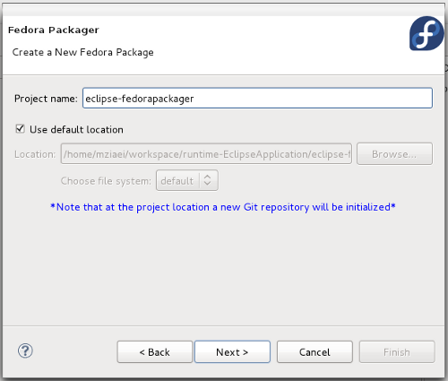The image size is (448, 381).
Task: Click the blue Git repository note text
Action: tap(223, 207)
